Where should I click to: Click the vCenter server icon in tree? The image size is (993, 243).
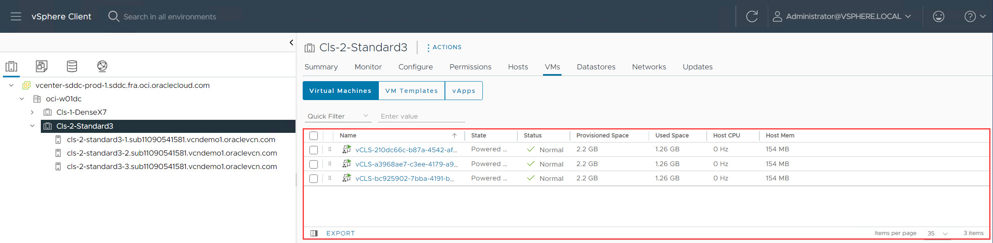pos(26,85)
